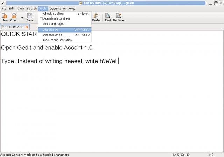Open the Search menu
The height and width of the screenshot is (157, 224).
(x=32, y=9)
